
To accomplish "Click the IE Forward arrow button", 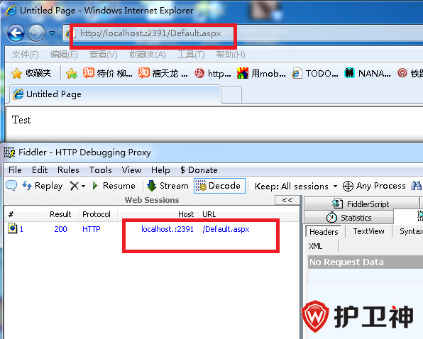I will pyautogui.click(x=36, y=33).
